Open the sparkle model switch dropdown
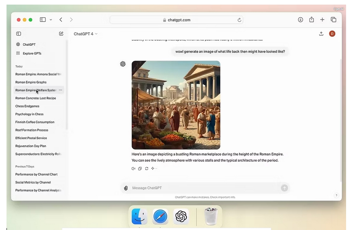The height and width of the screenshot is (230, 348). (154, 169)
